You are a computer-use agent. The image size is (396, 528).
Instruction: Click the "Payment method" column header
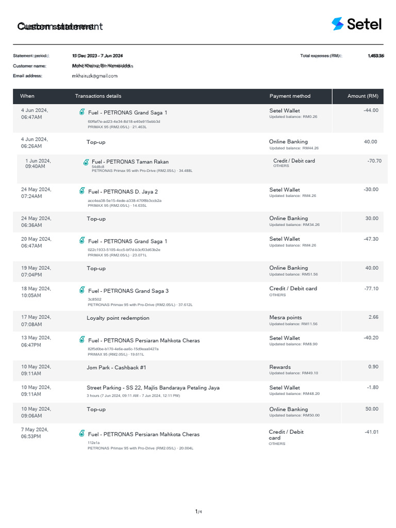290,96
